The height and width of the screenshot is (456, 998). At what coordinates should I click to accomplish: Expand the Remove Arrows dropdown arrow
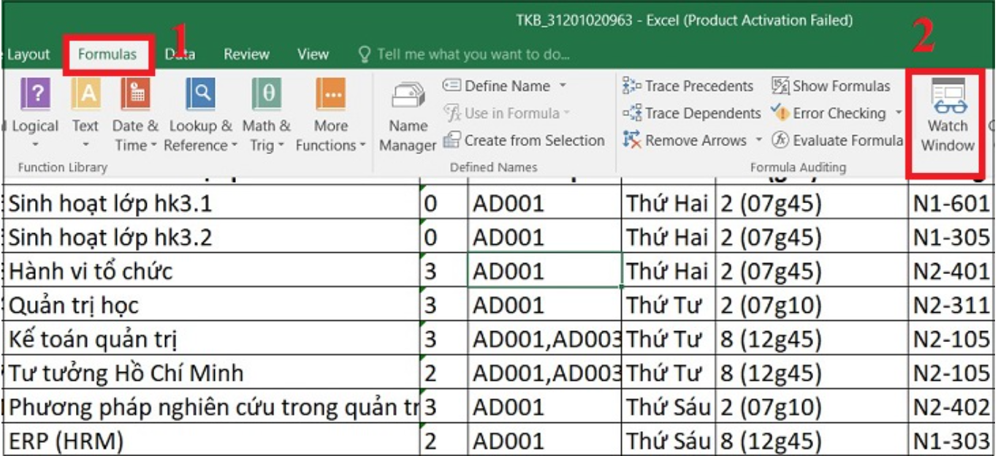click(x=758, y=140)
